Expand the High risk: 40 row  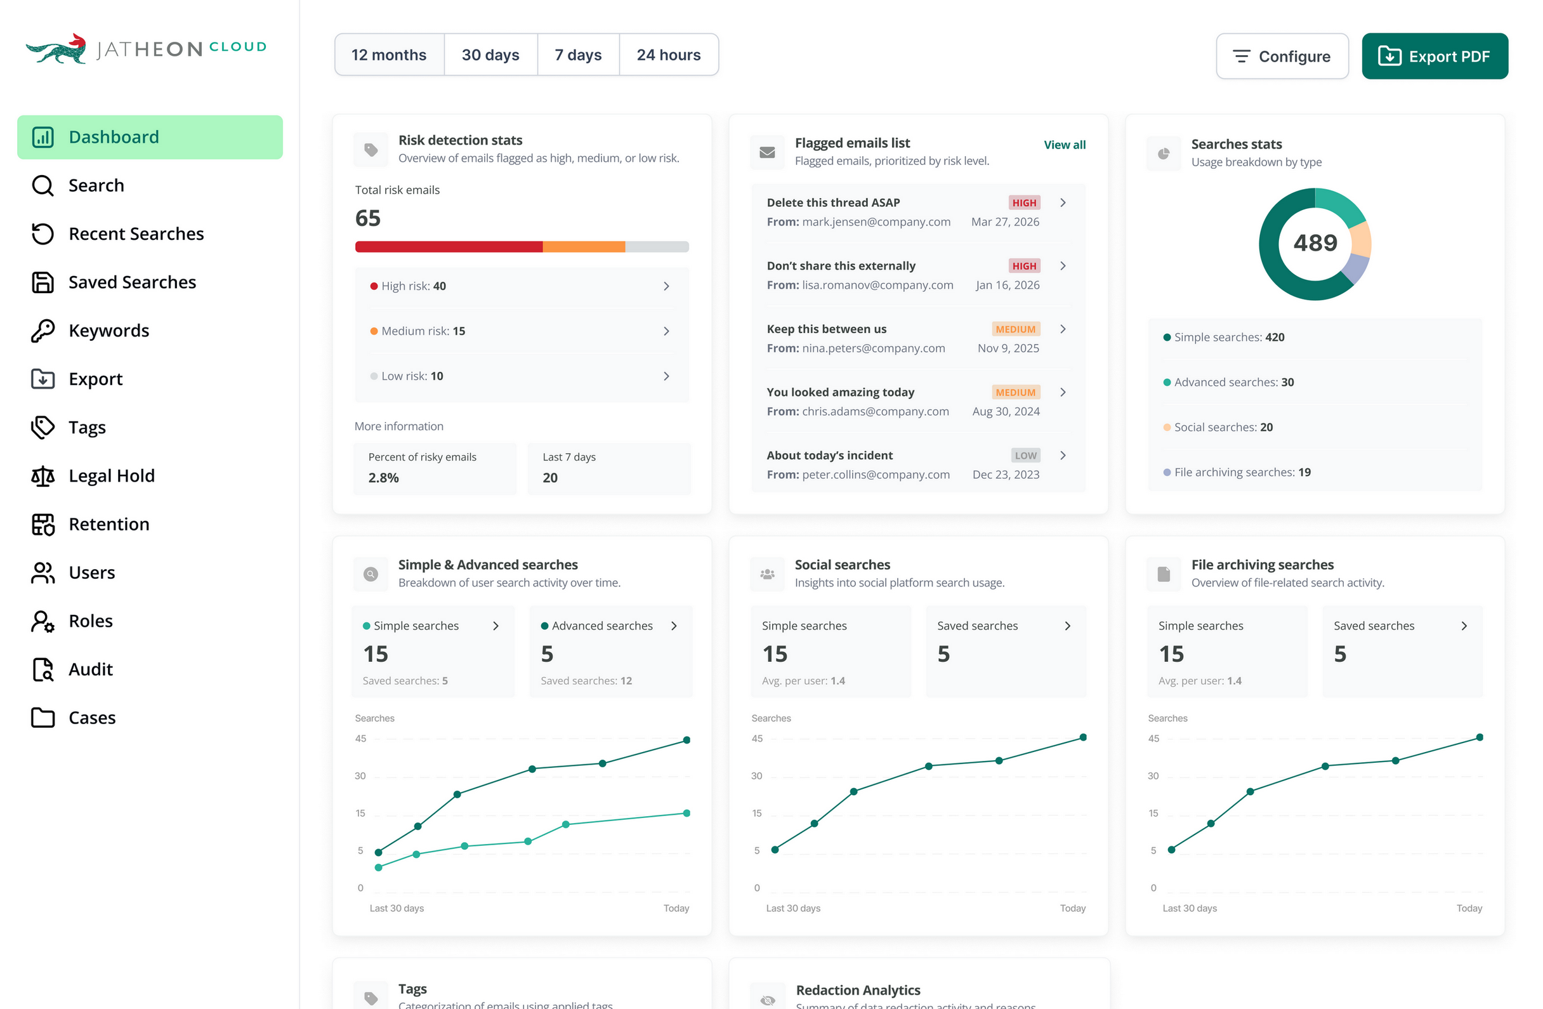coord(522,286)
